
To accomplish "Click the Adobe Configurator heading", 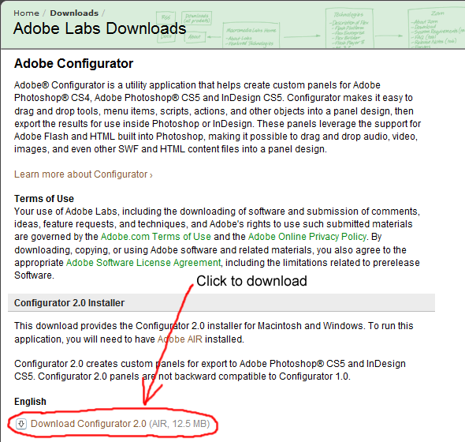I will (x=74, y=64).
